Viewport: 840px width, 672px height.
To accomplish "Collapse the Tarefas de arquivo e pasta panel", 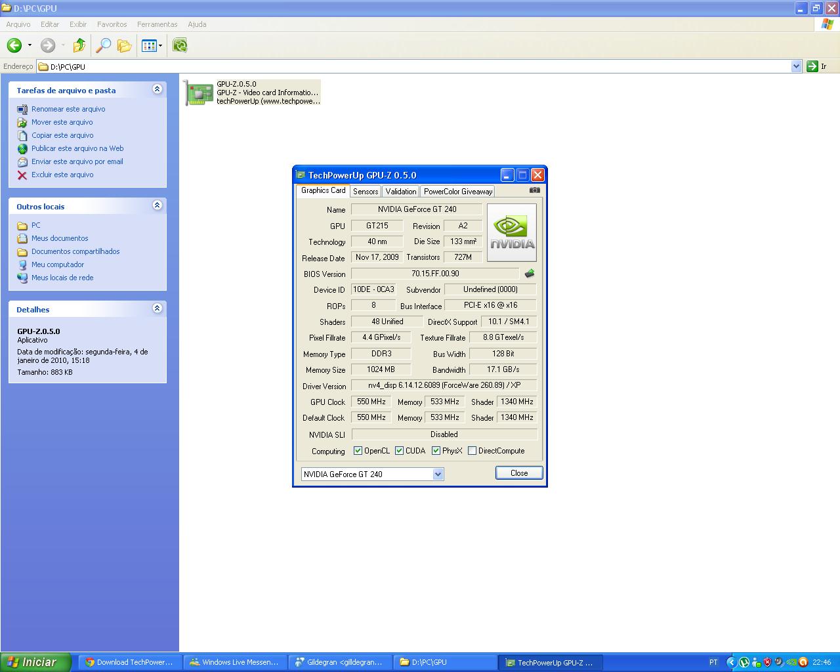I will pos(157,89).
